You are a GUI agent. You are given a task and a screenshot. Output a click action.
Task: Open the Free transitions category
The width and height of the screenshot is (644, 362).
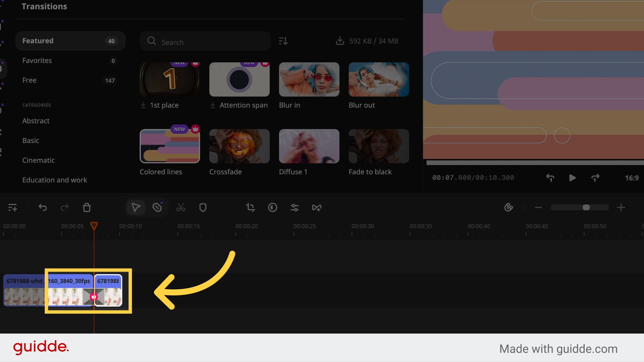[29, 80]
